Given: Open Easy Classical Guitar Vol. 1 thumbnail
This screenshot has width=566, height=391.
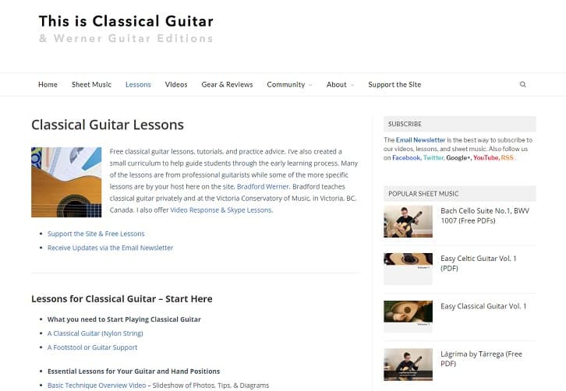Looking at the screenshot, I should point(408,316).
